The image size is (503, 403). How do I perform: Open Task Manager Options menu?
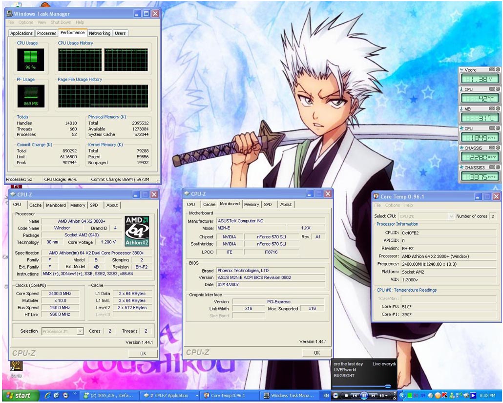pyautogui.click(x=26, y=22)
